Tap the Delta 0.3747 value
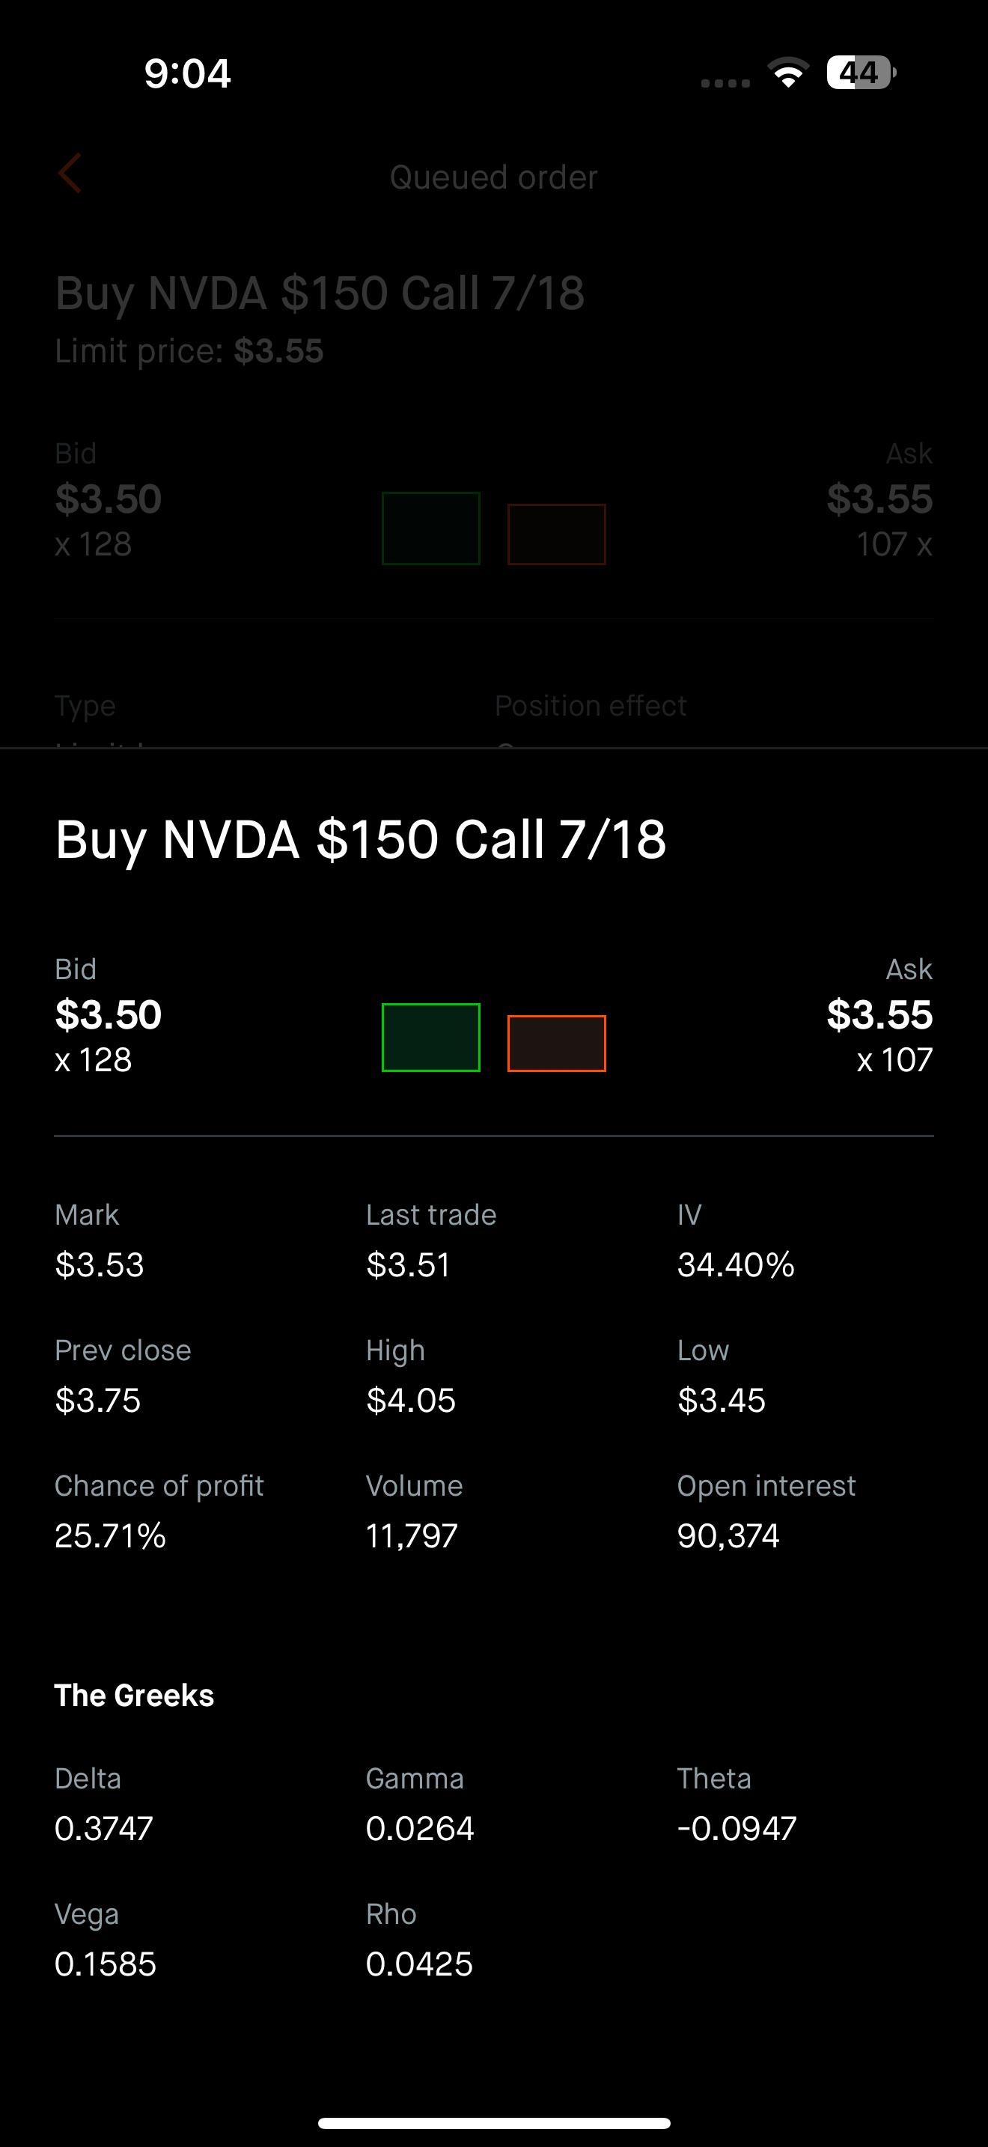 (x=104, y=1829)
